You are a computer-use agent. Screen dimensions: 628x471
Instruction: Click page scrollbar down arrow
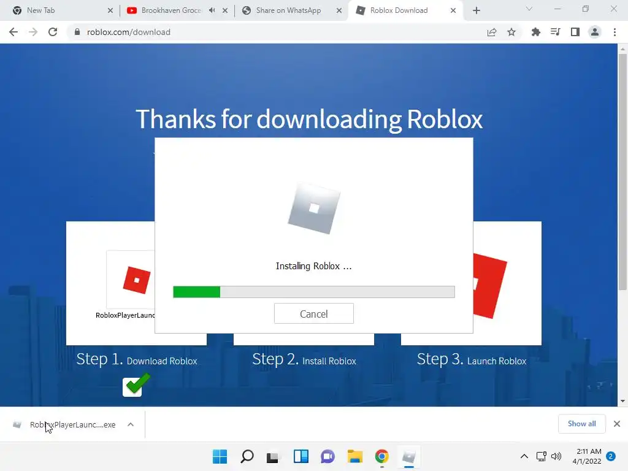coord(622,401)
